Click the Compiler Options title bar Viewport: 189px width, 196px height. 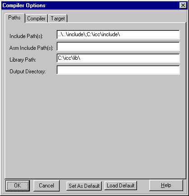pos(90,5)
